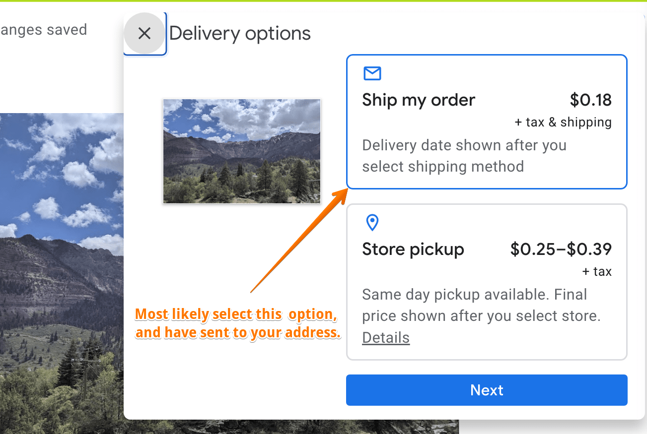This screenshot has width=647, height=434.
Task: Click the large background mountain photo
Action: click(x=62, y=273)
